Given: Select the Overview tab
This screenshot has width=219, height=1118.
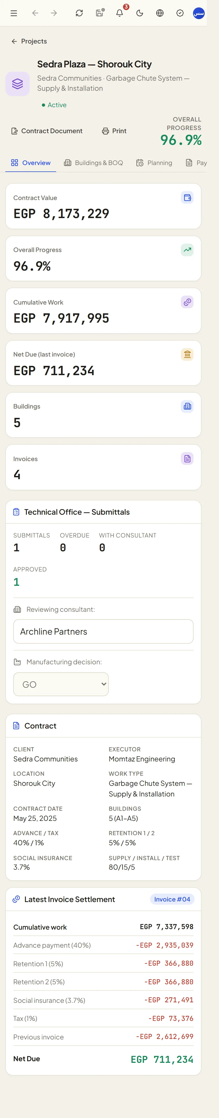Looking at the screenshot, I should 31,163.
